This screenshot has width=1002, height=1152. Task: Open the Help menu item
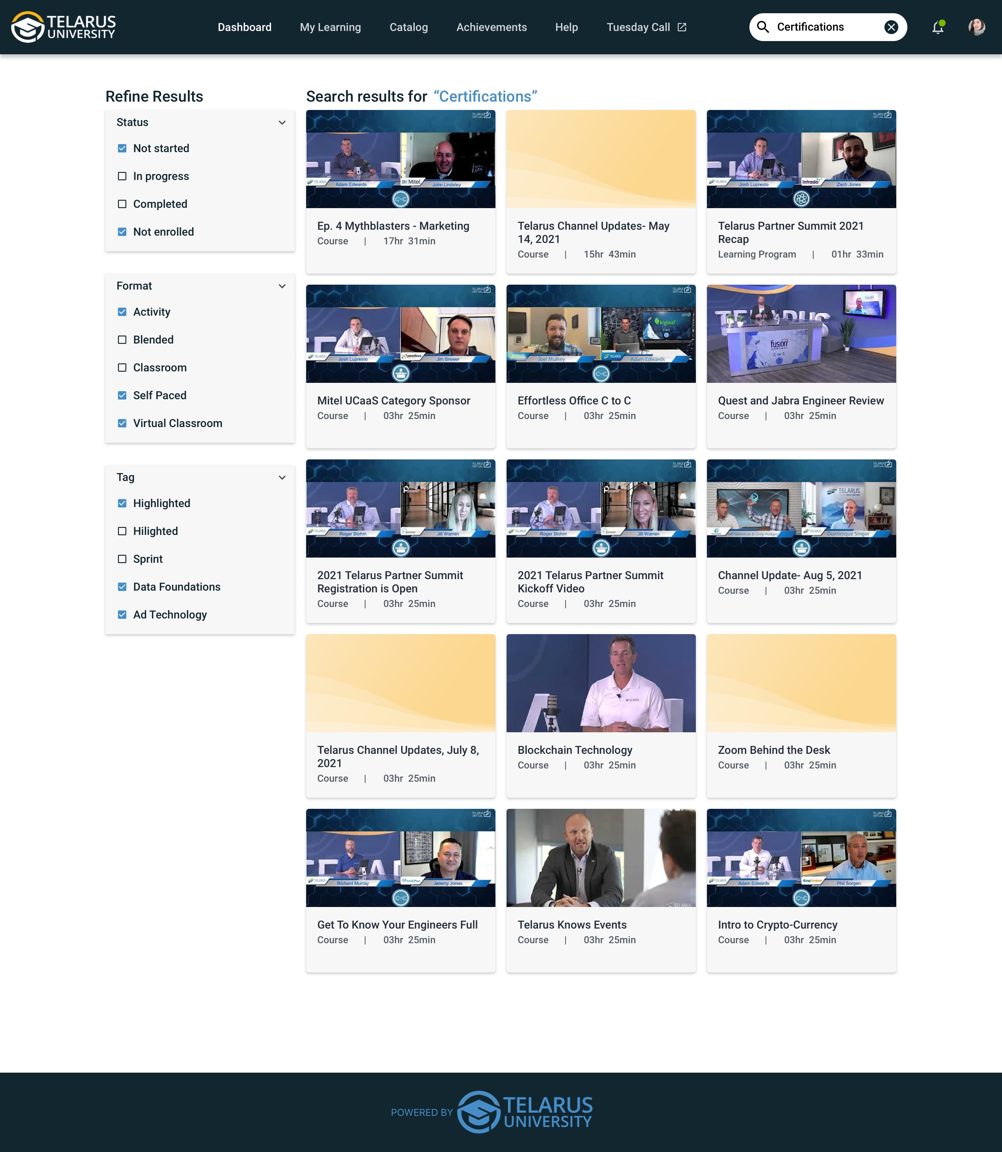566,27
